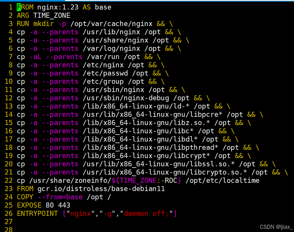294x232 pixels.
Task: Click the daemon off; string
Action: coord(146,214)
